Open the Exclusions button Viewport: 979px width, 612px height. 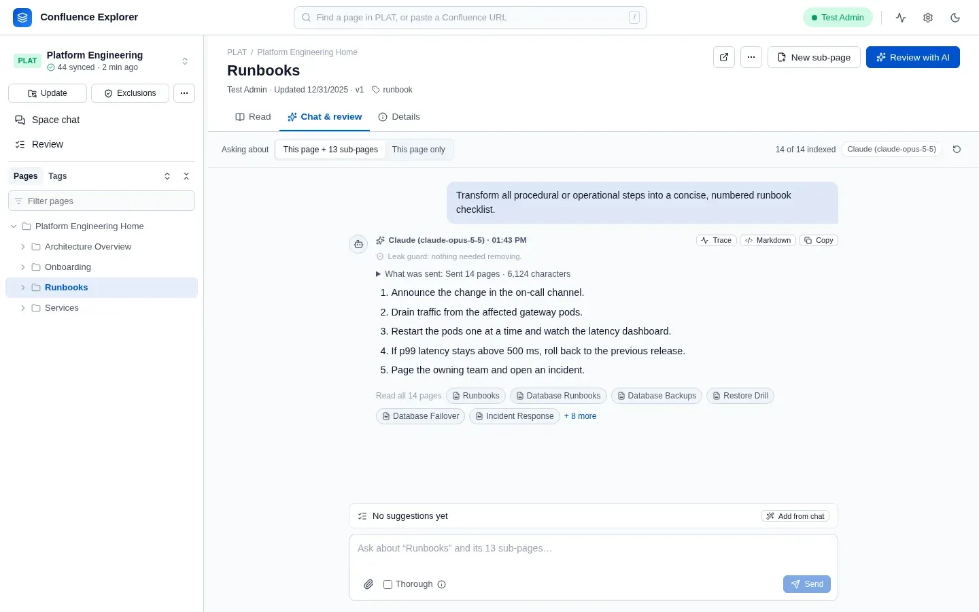pos(130,93)
